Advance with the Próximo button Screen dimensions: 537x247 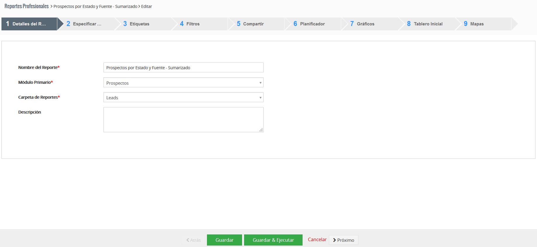(343, 240)
